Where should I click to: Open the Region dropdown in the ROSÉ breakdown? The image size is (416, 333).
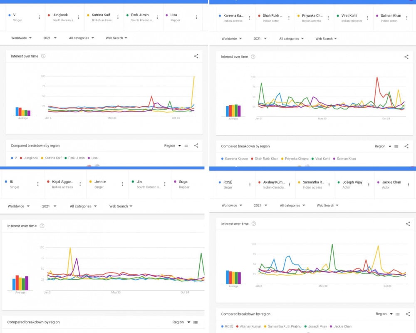point(384,314)
